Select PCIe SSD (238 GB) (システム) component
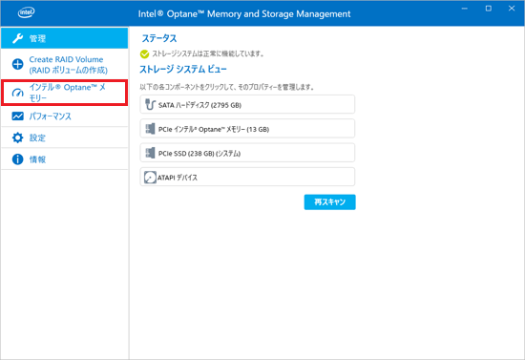 point(247,153)
